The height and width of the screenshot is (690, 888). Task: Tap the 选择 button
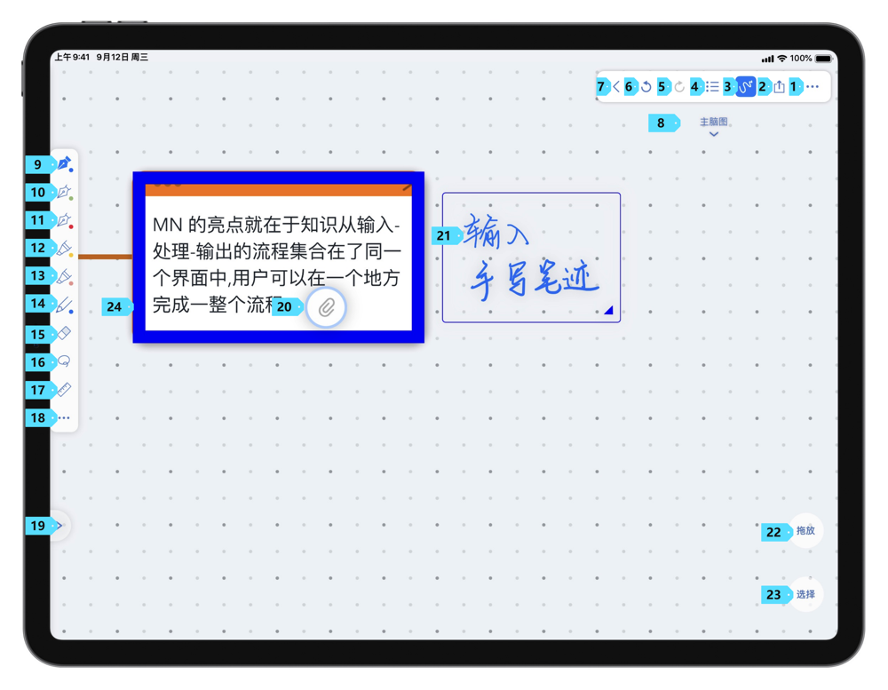point(805,594)
